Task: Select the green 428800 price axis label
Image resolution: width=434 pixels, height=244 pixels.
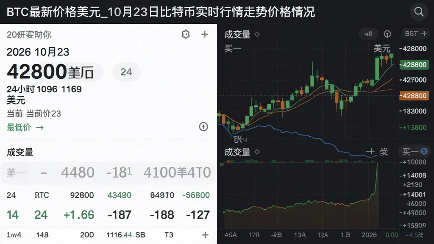Action: click(414, 65)
